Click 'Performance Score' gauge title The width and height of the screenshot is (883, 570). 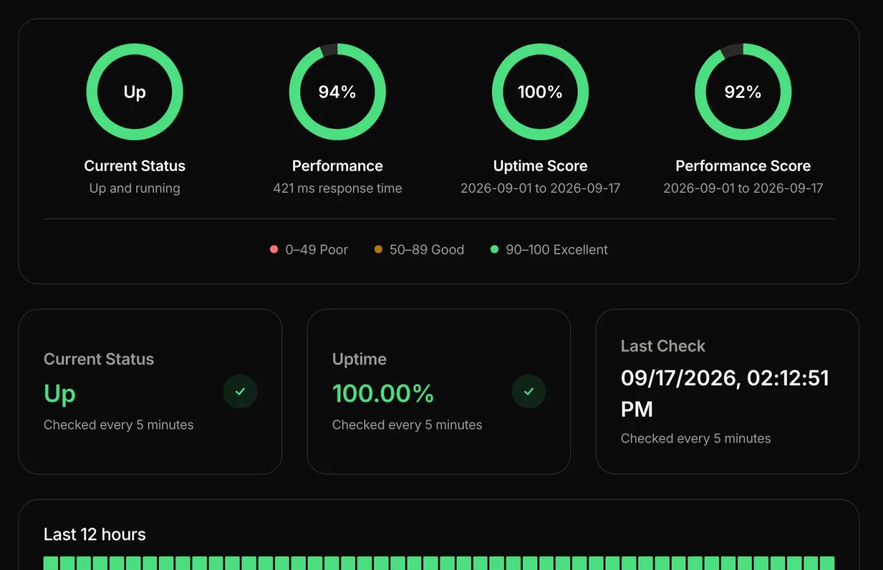(743, 166)
